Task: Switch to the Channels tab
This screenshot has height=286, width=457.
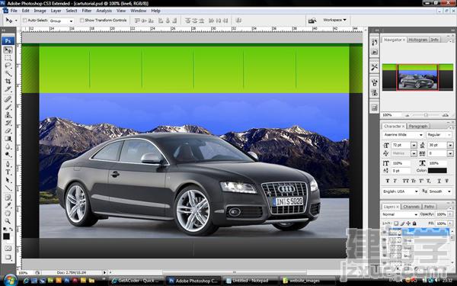Action: point(411,207)
